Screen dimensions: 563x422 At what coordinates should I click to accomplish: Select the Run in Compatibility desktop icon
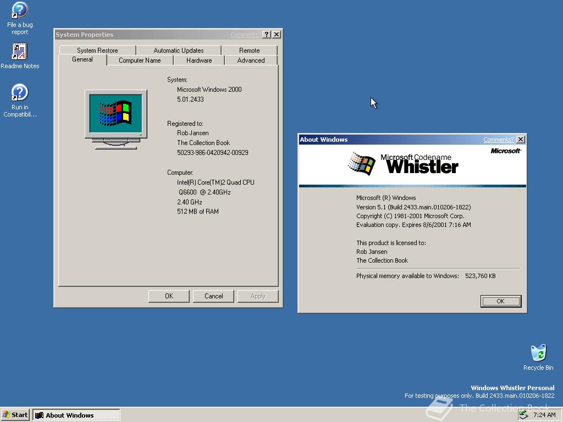click(x=20, y=101)
